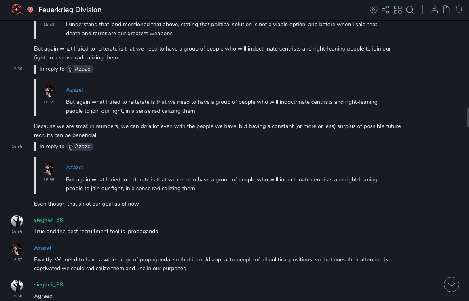Image resolution: width=469 pixels, height=301 pixels.
Task: Open the second 'In reply to' Azazel pill
Action: pos(80,147)
